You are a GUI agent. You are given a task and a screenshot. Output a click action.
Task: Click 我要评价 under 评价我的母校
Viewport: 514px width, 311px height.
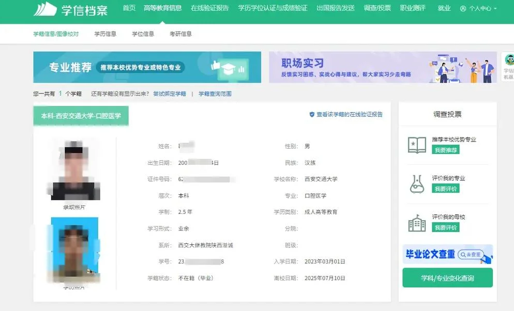446,227
